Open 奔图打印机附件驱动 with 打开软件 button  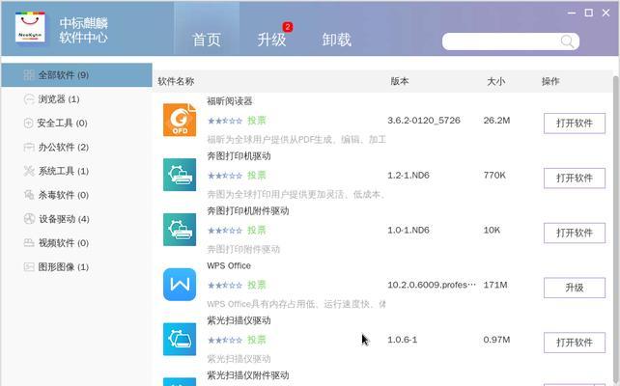[x=575, y=234]
